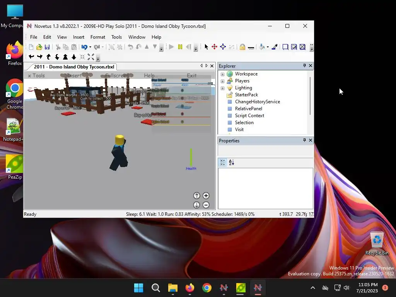The width and height of the screenshot is (396, 297).
Task: Click the camera zoom out down arrow
Action: pyautogui.click(x=74, y=57)
